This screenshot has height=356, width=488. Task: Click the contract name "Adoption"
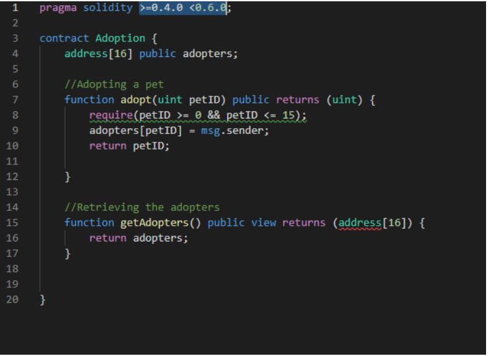pyautogui.click(x=120, y=38)
